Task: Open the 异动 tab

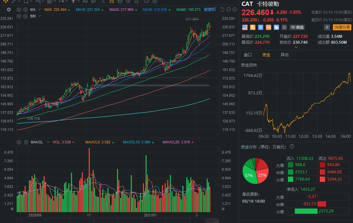Action: (x=285, y=55)
